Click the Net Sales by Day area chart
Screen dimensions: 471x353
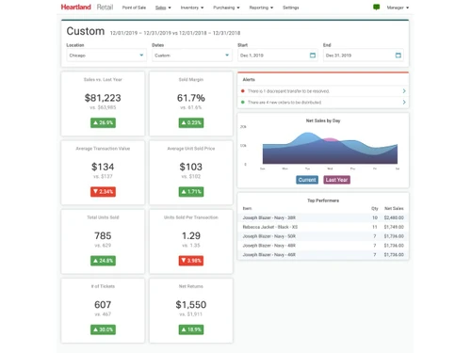(330, 149)
